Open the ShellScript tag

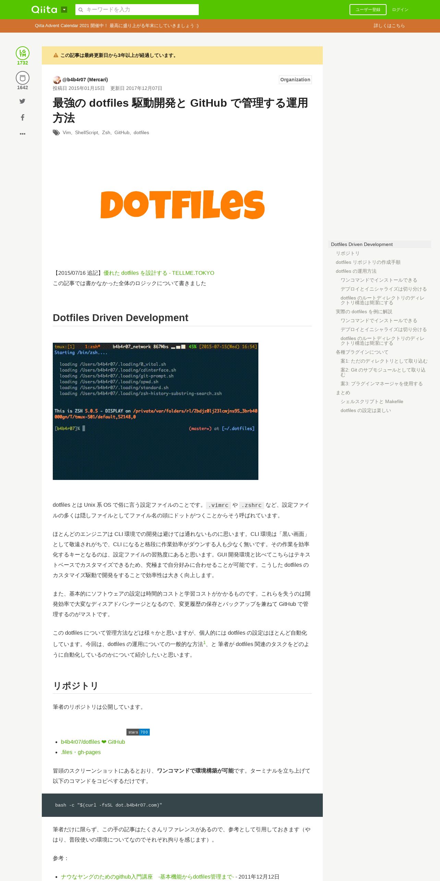click(x=86, y=132)
